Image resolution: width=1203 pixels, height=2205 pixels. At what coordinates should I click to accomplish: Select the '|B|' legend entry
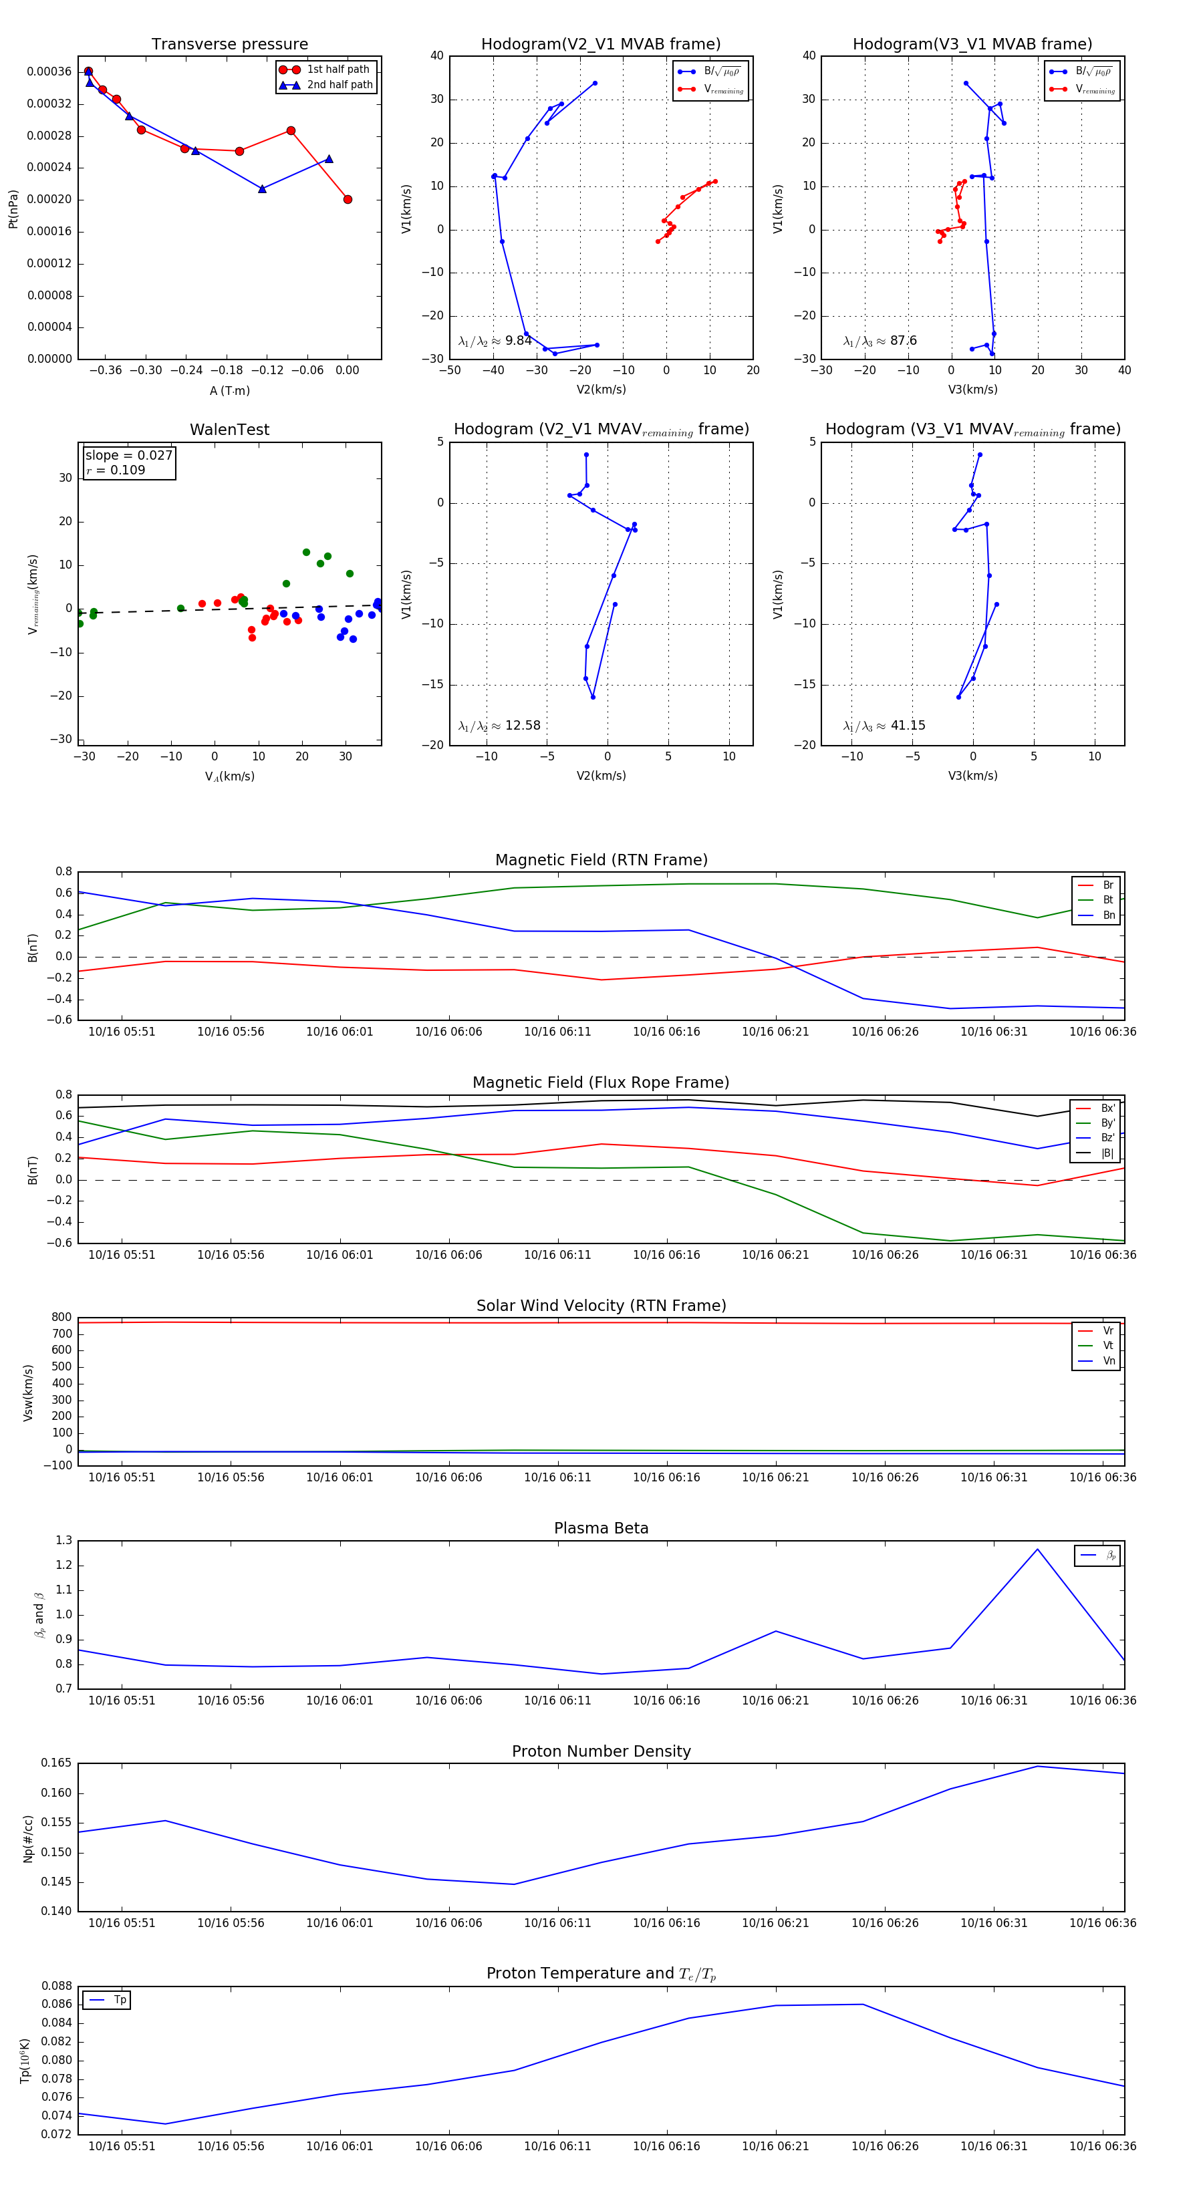point(1095,1153)
